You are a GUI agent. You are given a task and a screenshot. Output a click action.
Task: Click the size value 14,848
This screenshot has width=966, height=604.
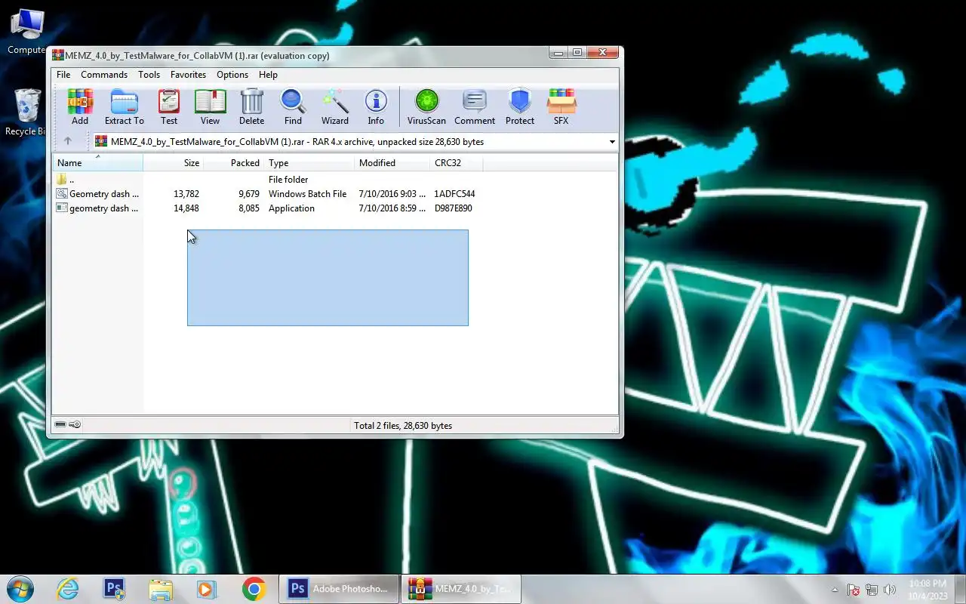click(186, 208)
